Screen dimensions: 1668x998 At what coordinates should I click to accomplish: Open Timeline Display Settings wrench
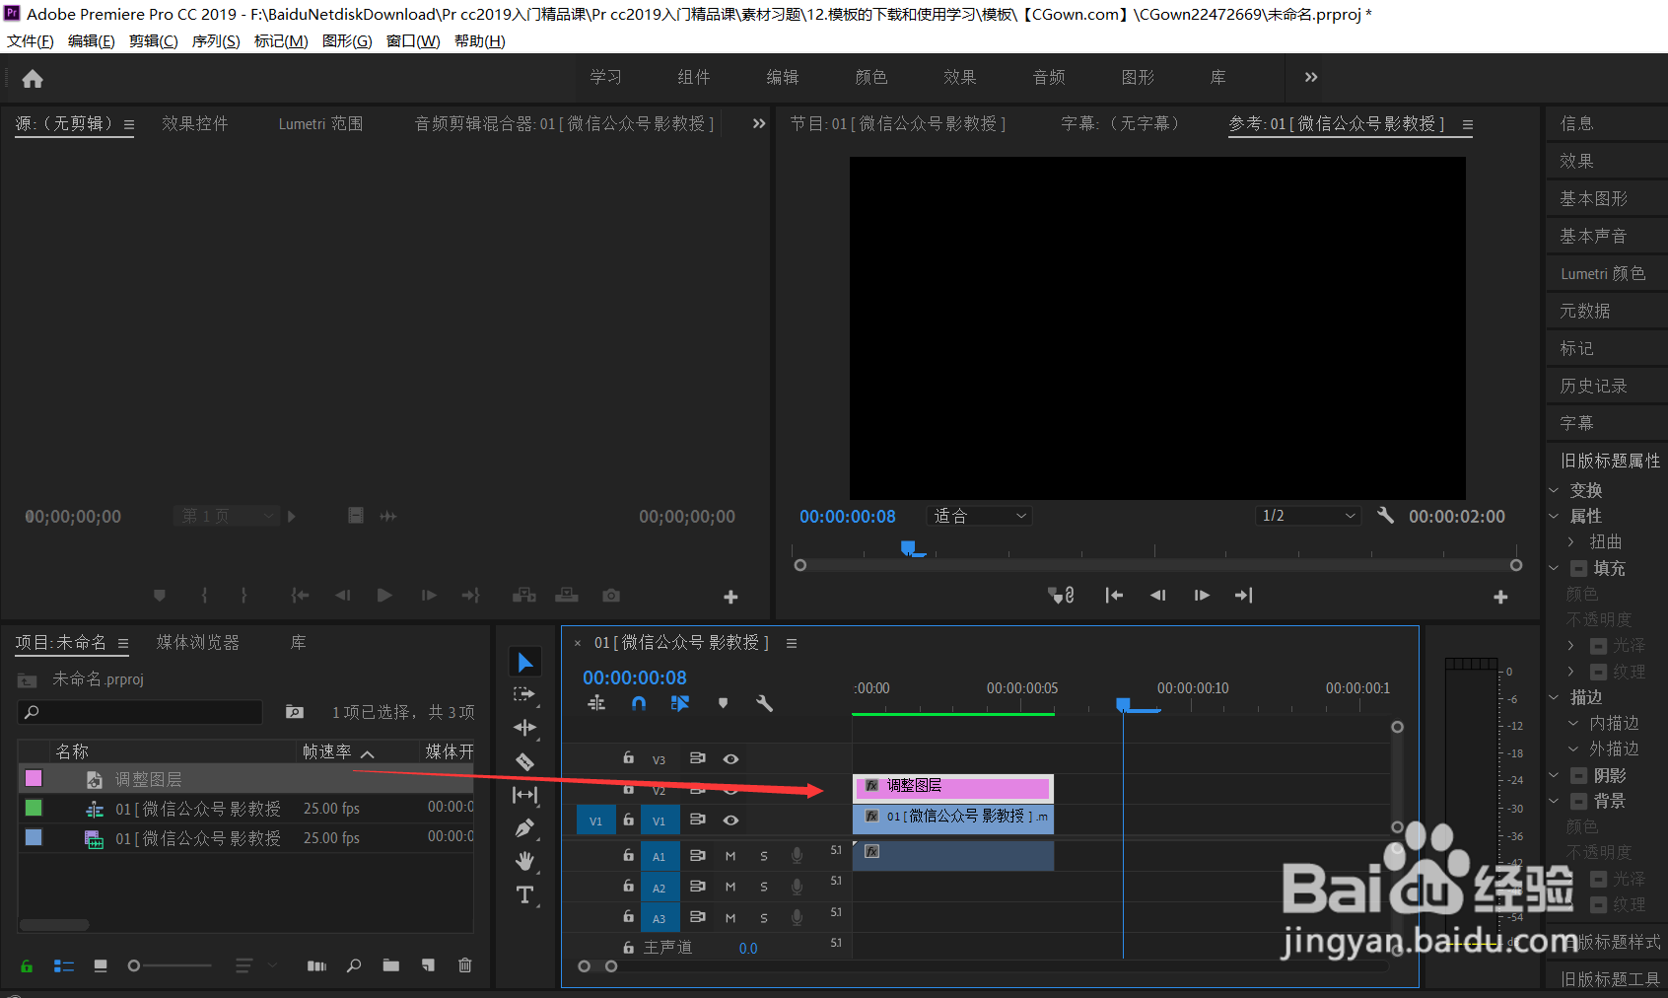[x=764, y=703]
